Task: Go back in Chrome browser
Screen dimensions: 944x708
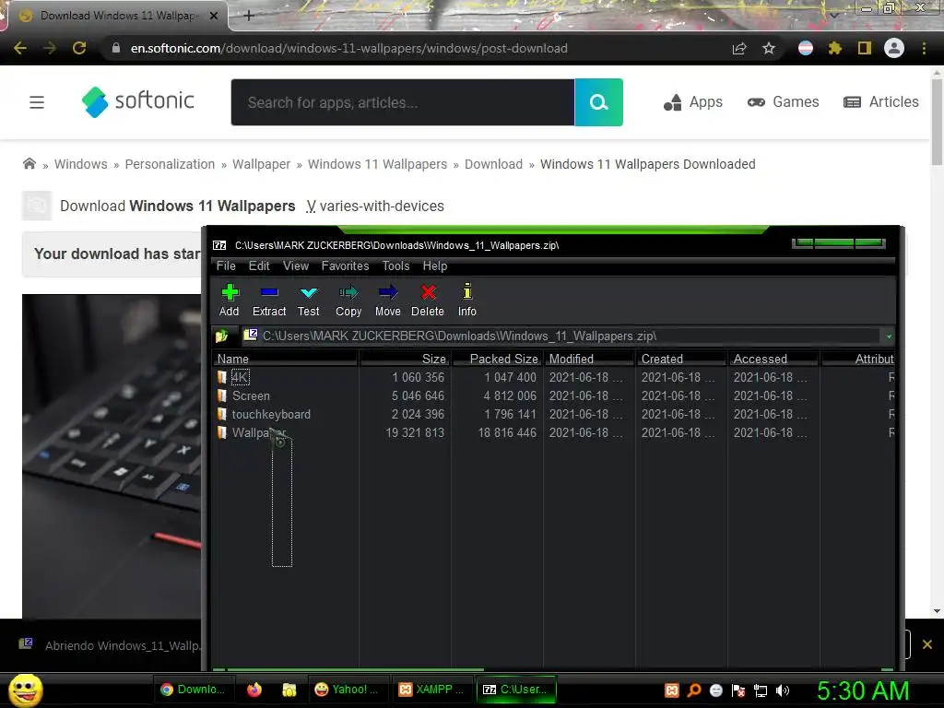Action: (x=20, y=48)
